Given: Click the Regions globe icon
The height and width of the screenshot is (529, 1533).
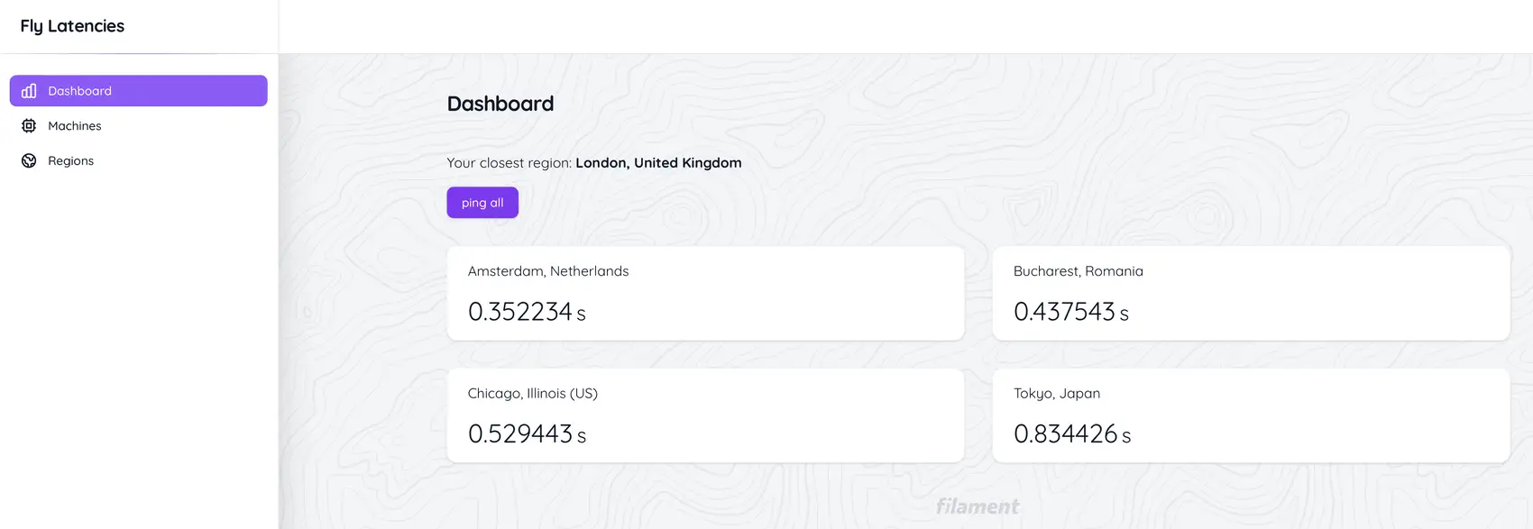Looking at the screenshot, I should 29,161.
